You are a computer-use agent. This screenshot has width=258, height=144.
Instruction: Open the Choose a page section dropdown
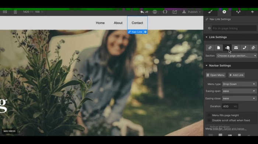coord(237,56)
